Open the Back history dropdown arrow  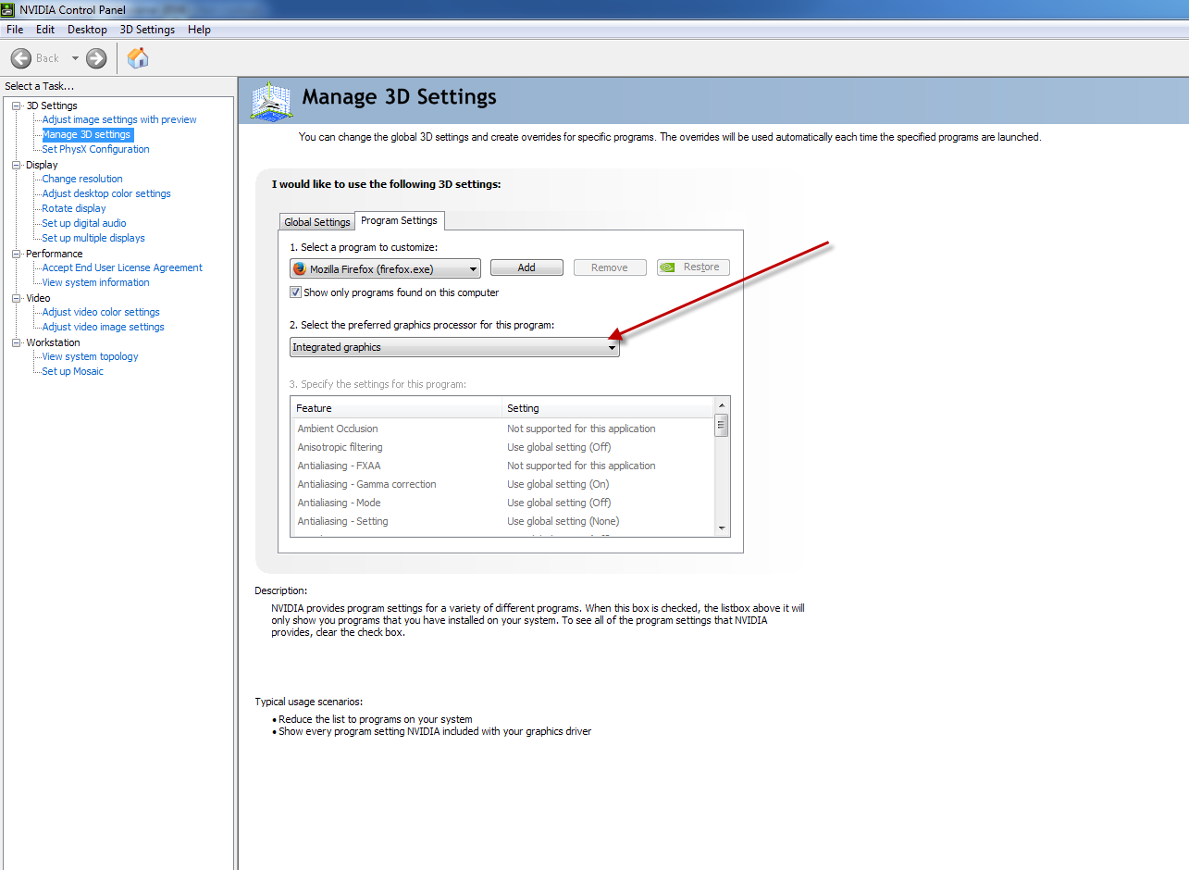click(x=75, y=58)
